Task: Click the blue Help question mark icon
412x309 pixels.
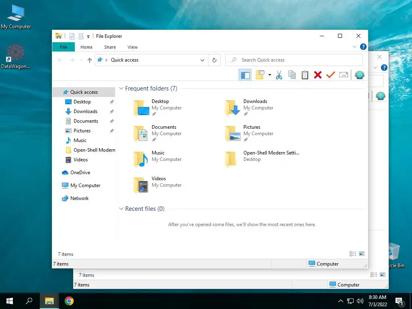Action: [363, 47]
